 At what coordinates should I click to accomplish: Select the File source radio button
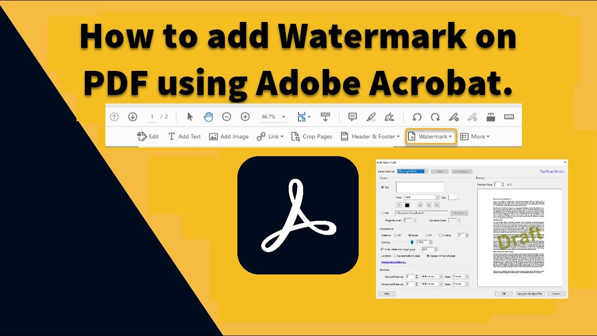(383, 213)
